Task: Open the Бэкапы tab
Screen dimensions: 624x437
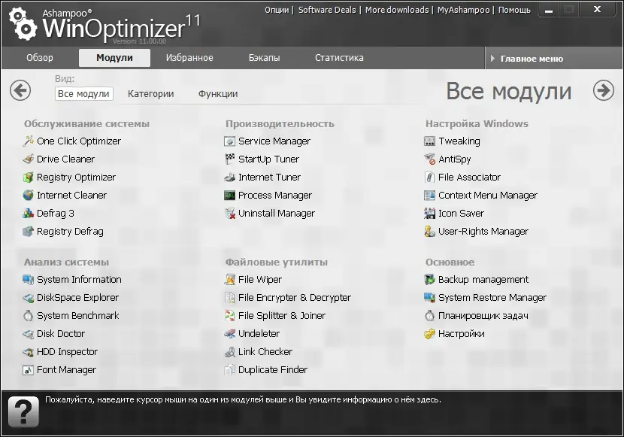Action: tap(264, 58)
